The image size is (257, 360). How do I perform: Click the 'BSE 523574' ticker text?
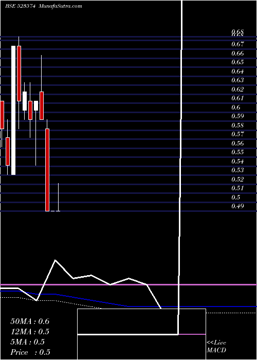[20, 6]
